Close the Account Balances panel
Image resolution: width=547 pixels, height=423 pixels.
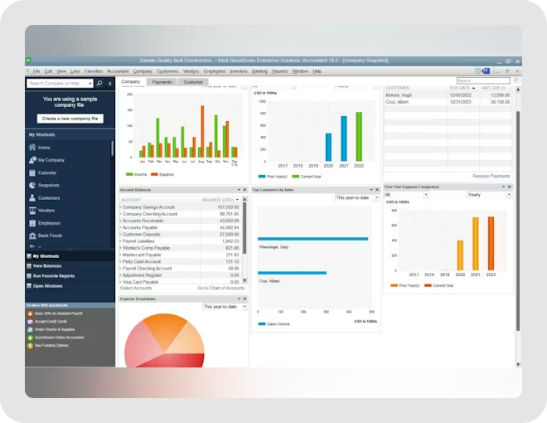tap(244, 190)
